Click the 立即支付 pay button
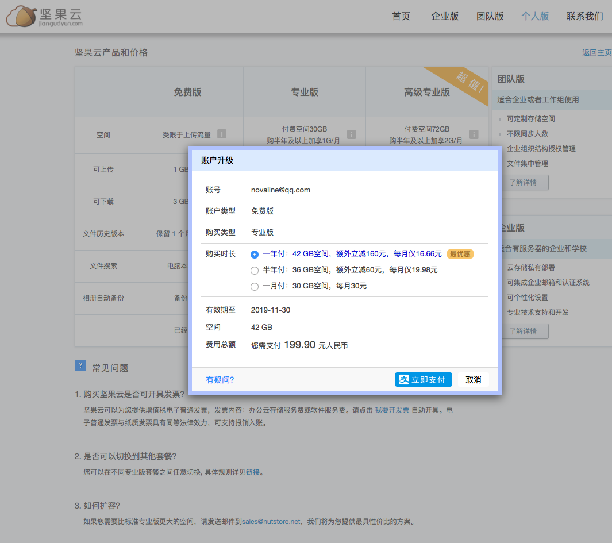612x543 pixels. coord(423,379)
